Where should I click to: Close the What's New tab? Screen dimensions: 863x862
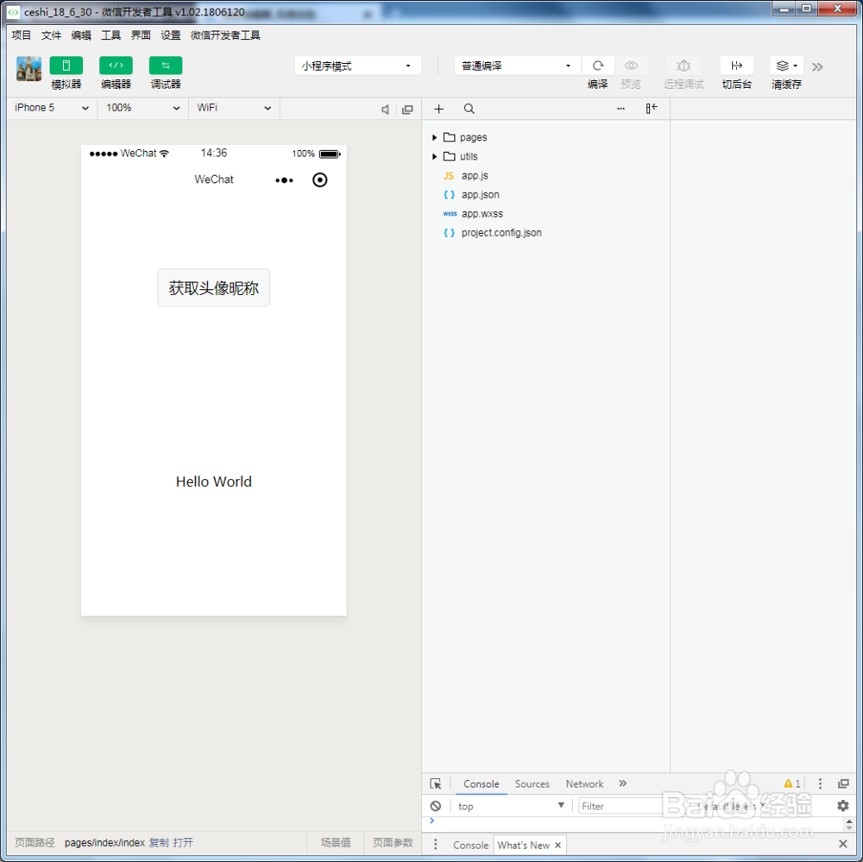click(x=557, y=845)
